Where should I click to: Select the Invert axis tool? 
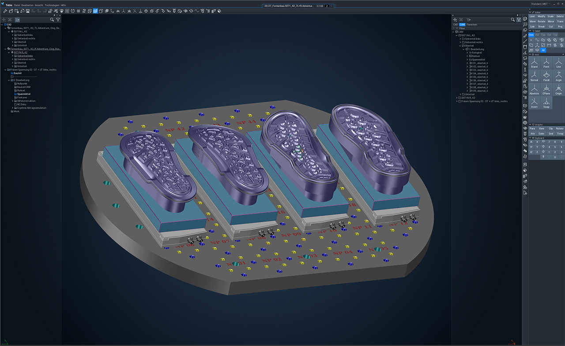click(534, 103)
